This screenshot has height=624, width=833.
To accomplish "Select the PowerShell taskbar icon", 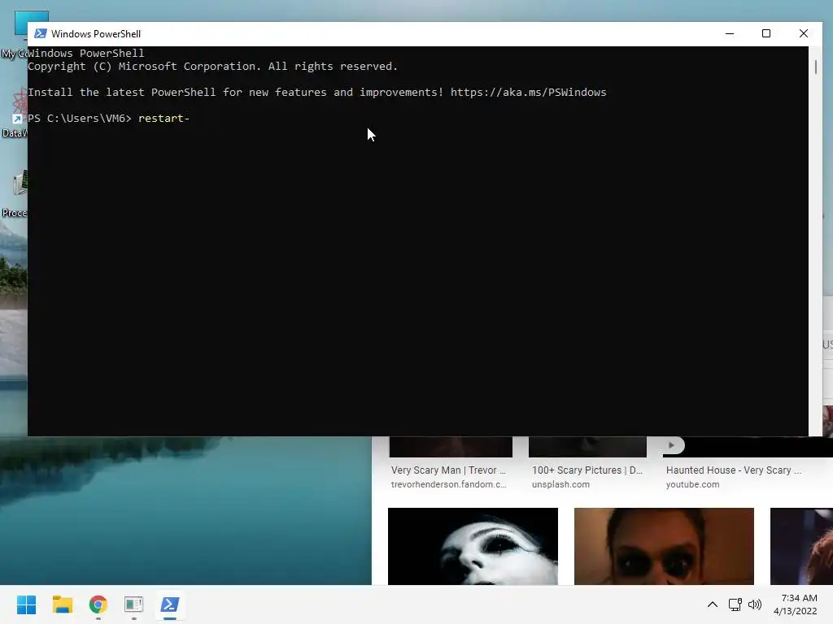I will click(170, 604).
